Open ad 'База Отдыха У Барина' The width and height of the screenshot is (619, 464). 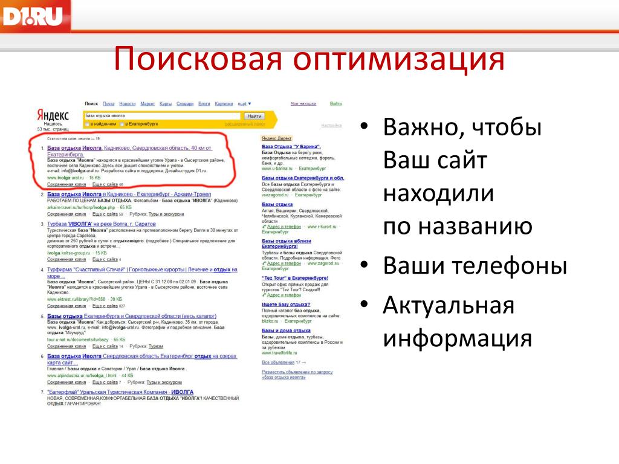pos(291,147)
